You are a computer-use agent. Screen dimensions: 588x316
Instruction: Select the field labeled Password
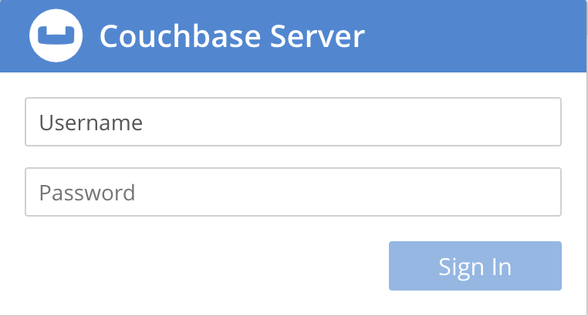293,192
